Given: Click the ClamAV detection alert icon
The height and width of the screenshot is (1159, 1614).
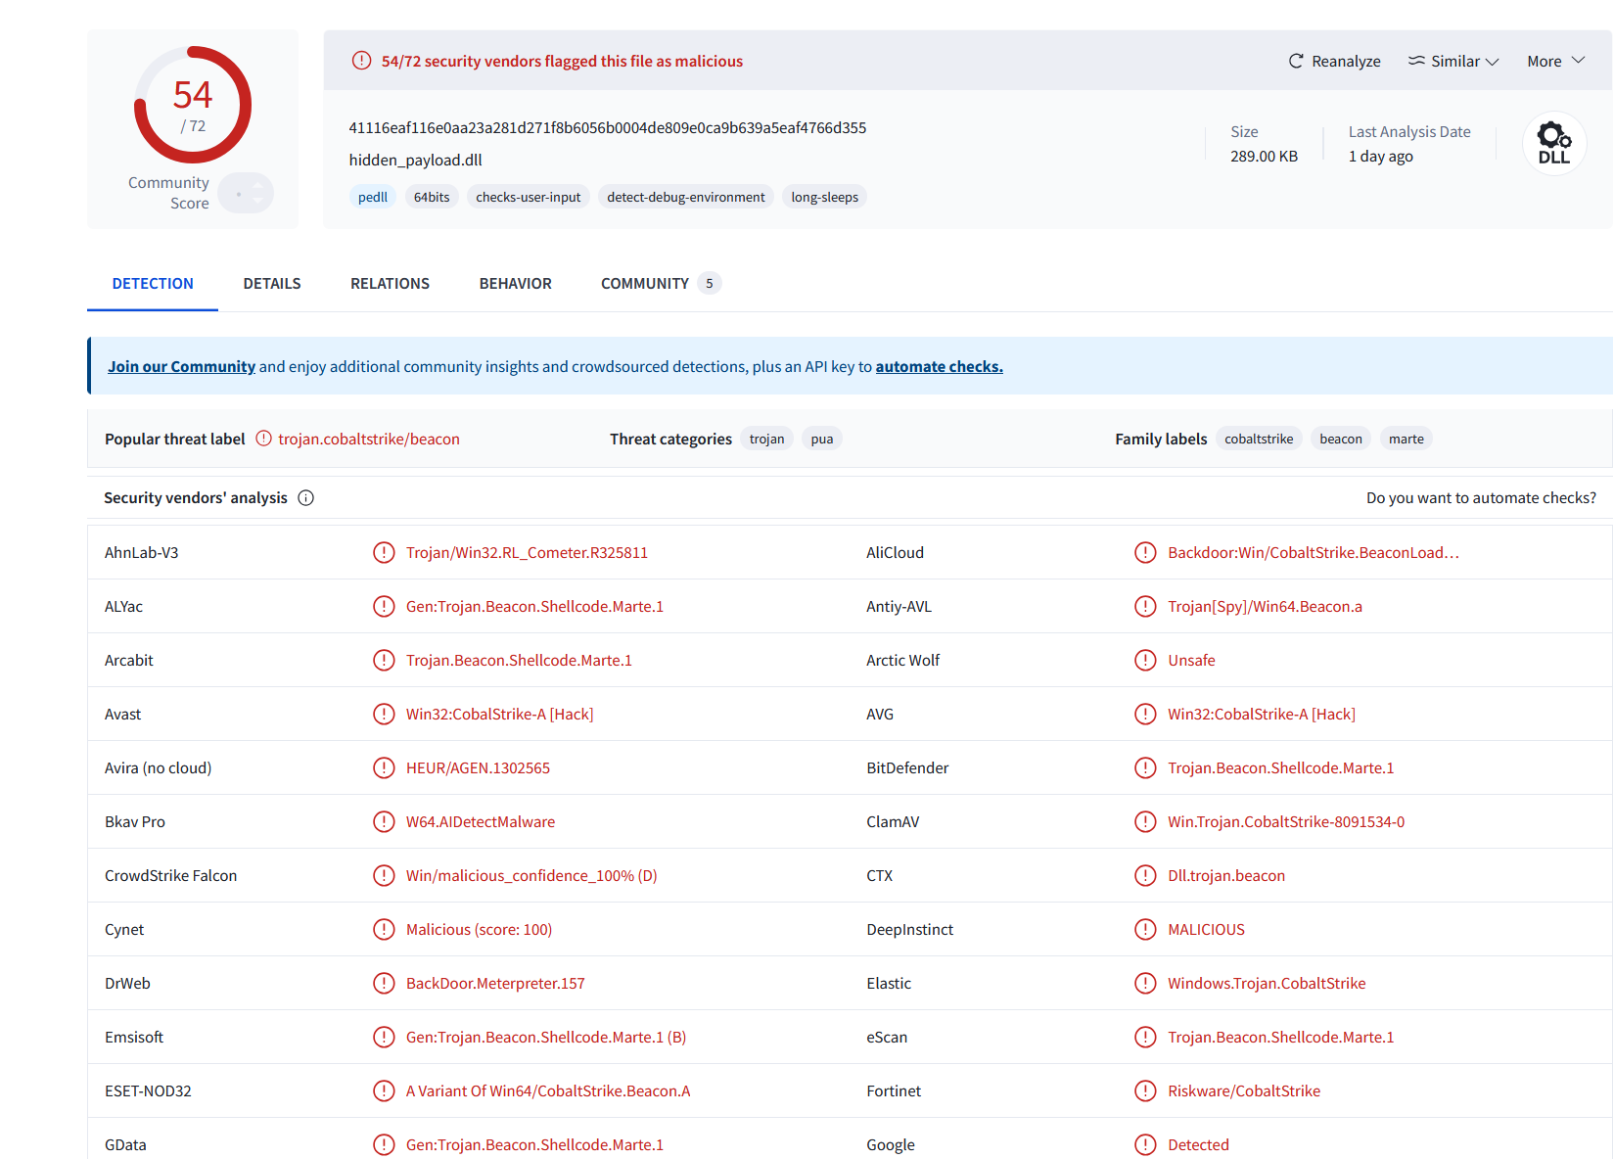Looking at the screenshot, I should (1145, 821).
